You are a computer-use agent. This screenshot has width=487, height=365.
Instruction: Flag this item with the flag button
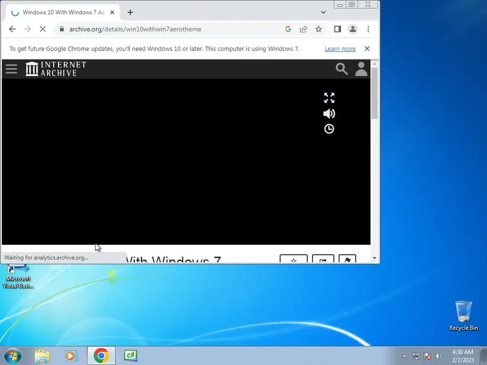347,259
